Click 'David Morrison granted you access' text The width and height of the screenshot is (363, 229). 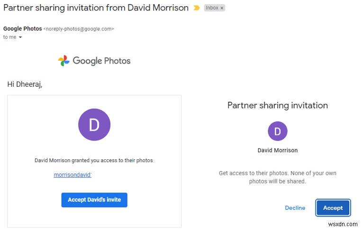click(93, 160)
